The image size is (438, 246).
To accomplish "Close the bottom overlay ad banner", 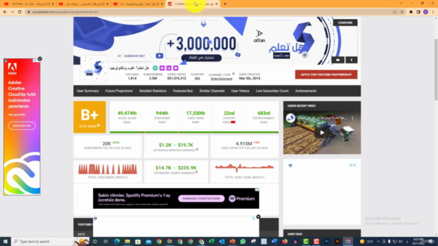I will click(x=259, y=217).
